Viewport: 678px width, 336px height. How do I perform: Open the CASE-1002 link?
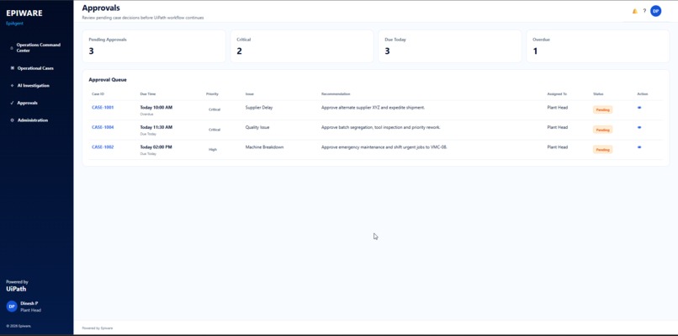point(103,147)
